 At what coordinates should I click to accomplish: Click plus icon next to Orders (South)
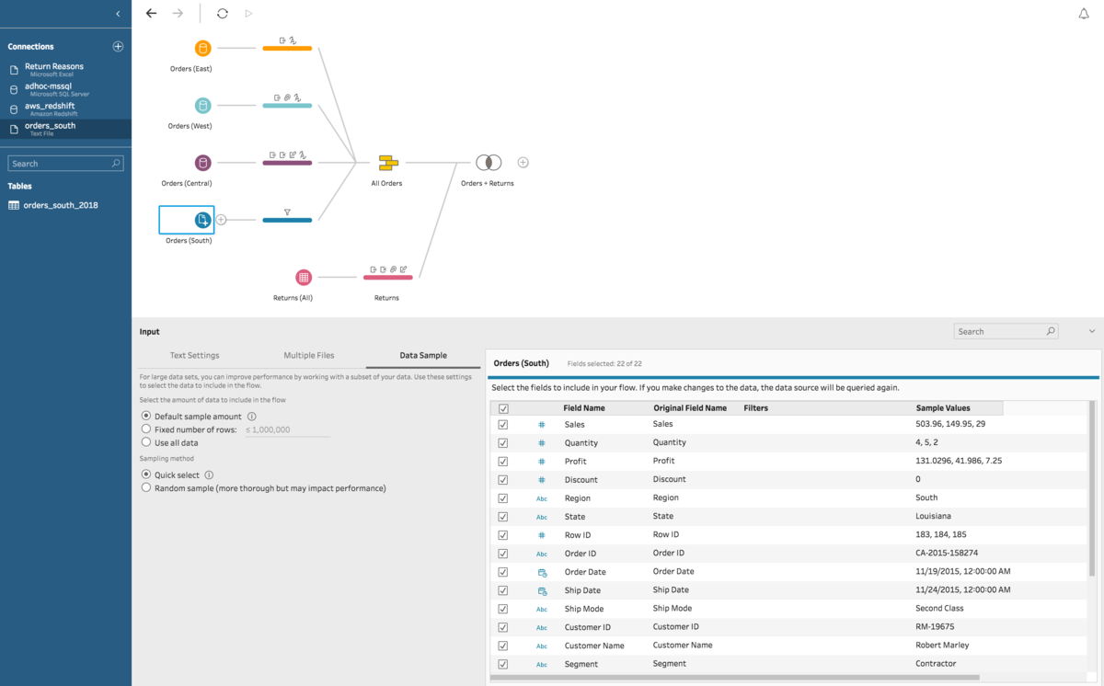(221, 220)
